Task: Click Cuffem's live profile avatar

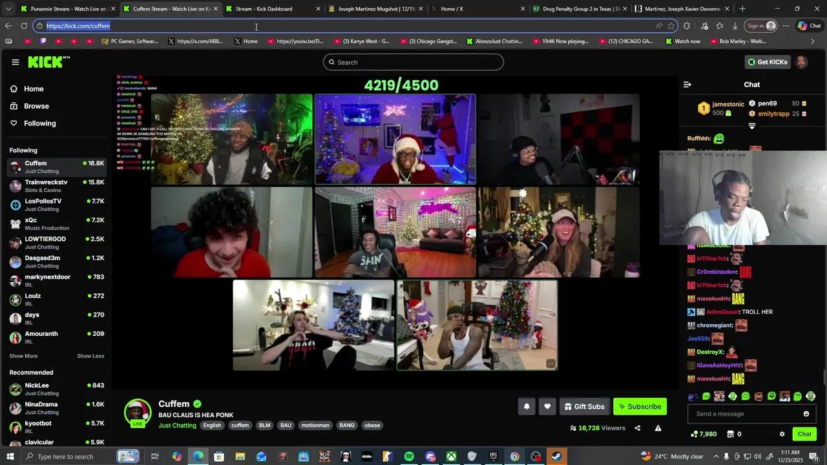Action: tap(138, 413)
